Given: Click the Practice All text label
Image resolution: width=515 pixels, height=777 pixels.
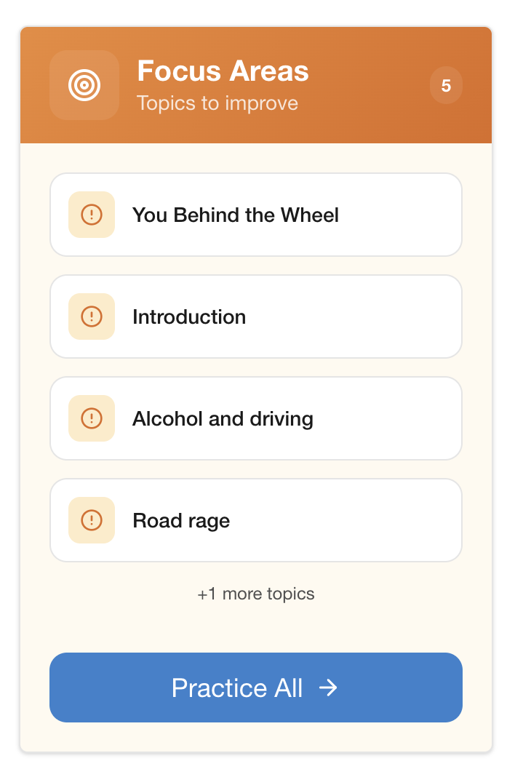Looking at the screenshot, I should tap(237, 688).
